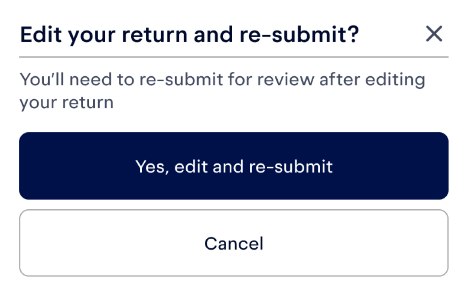
Task: Dismiss the re-submit prompt via the X
Action: (x=434, y=33)
